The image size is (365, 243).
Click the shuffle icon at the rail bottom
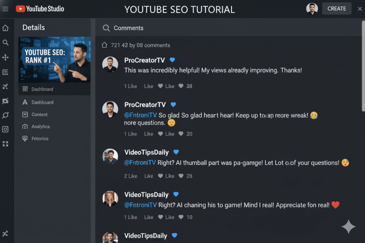pos(5,234)
